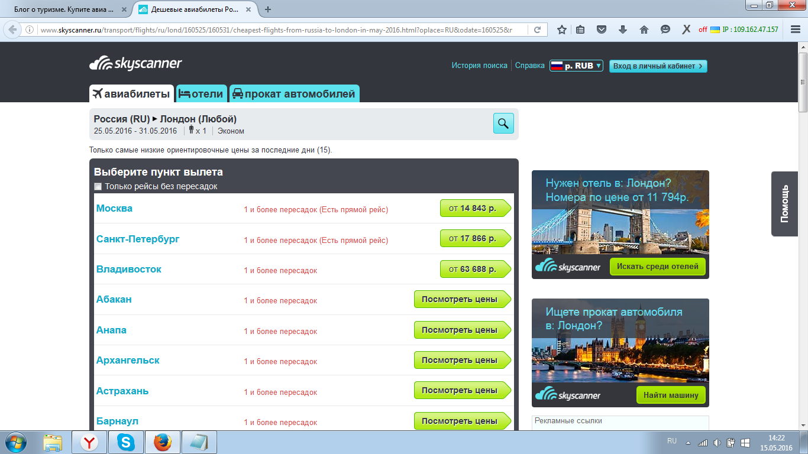Click the 'от 14 843 р.' price button
This screenshot has width=808, height=454.
[475, 209]
